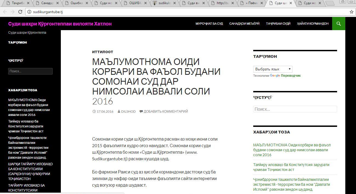Click the author link 'DILSHOD'

pos(128,112)
